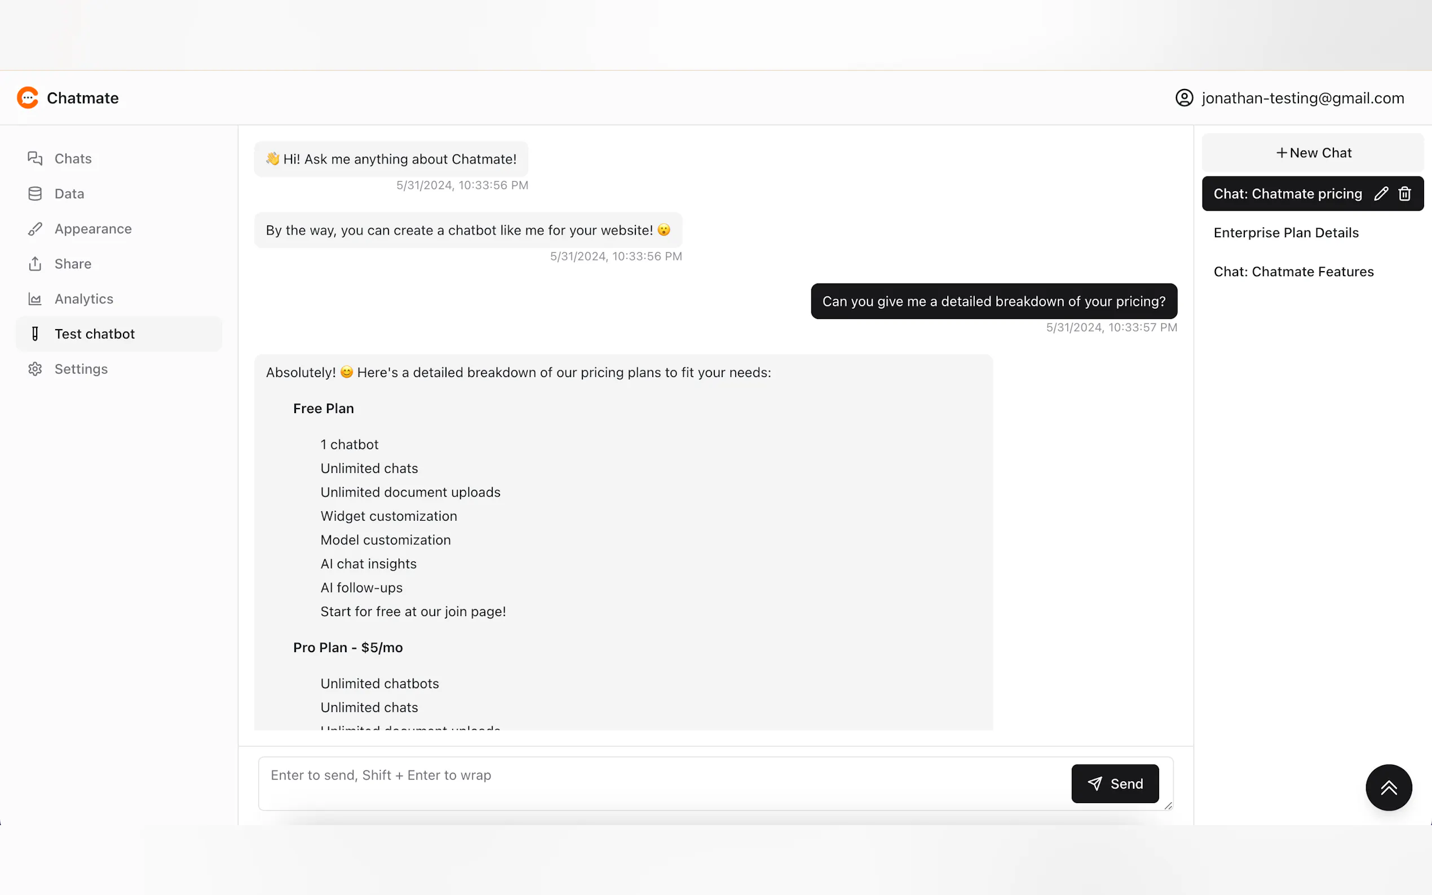Click the pencil icon to rename chat
This screenshot has height=895, width=1432.
click(x=1381, y=193)
